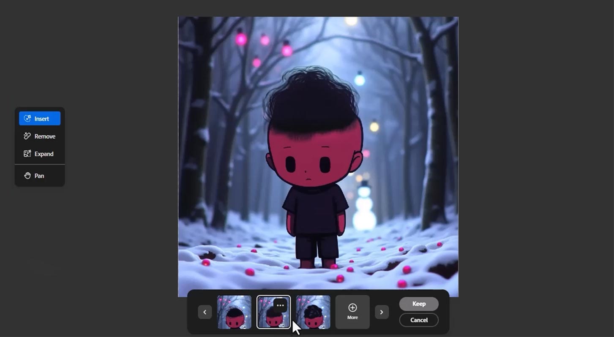Go to previous variations with left chevron
This screenshot has width=614, height=337.
point(205,312)
